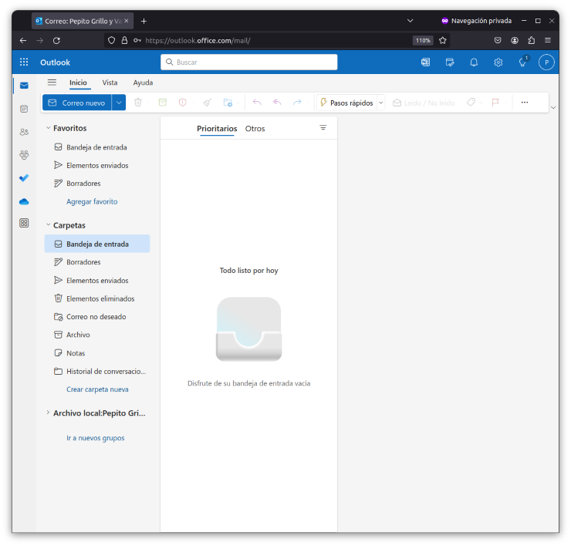Open the account profile P avatar
The image size is (571, 546).
point(546,62)
